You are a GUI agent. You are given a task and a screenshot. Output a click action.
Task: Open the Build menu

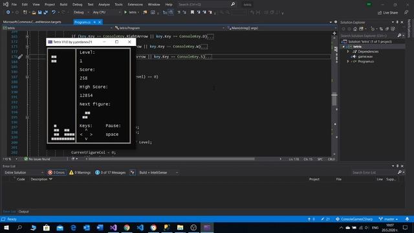pyautogui.click(x=63, y=5)
